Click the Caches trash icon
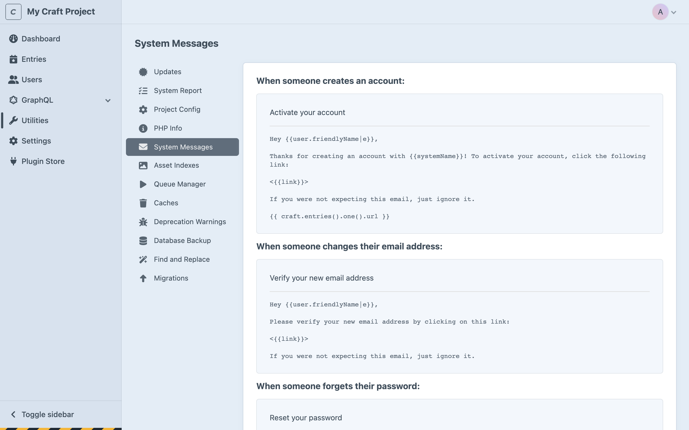689x430 pixels. click(x=143, y=203)
